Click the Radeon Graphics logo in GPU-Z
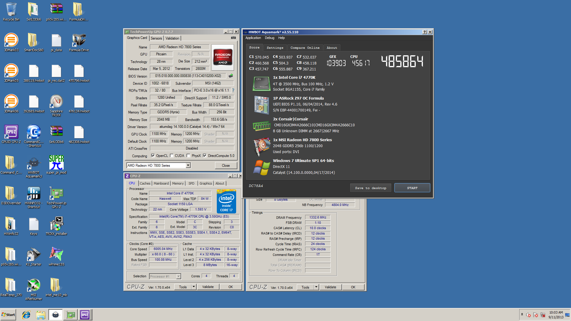The width and height of the screenshot is (571, 321). point(223,57)
